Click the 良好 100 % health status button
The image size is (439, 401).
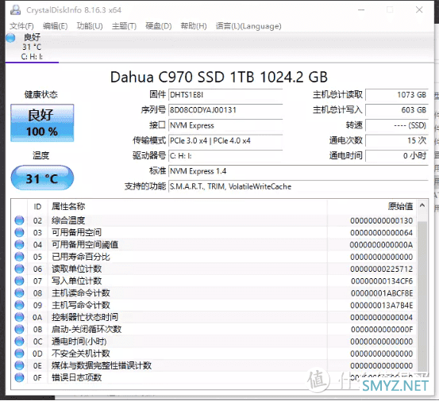point(42,123)
